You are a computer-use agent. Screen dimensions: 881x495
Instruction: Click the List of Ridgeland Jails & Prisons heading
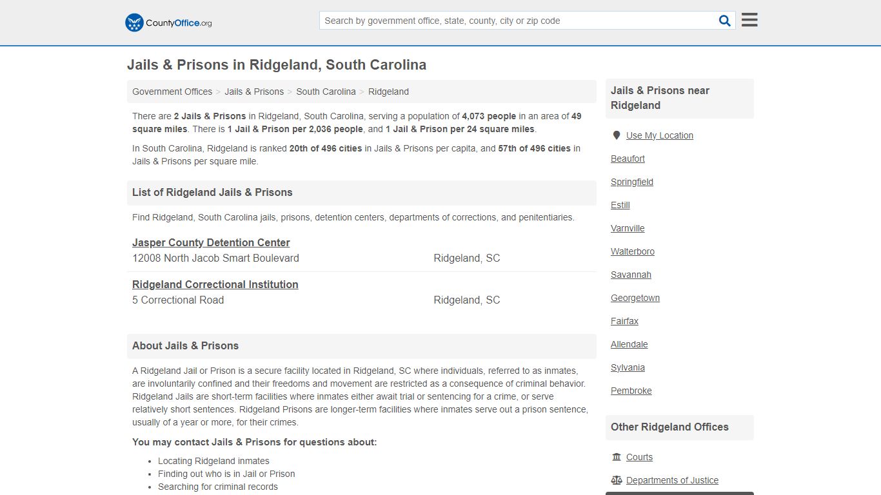[212, 192]
